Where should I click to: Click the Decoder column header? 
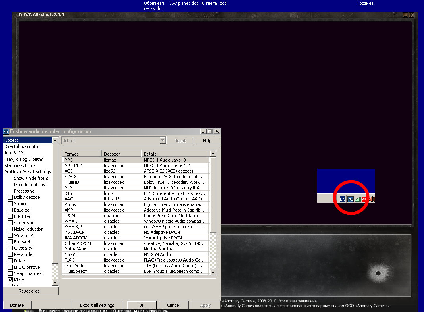(121, 154)
